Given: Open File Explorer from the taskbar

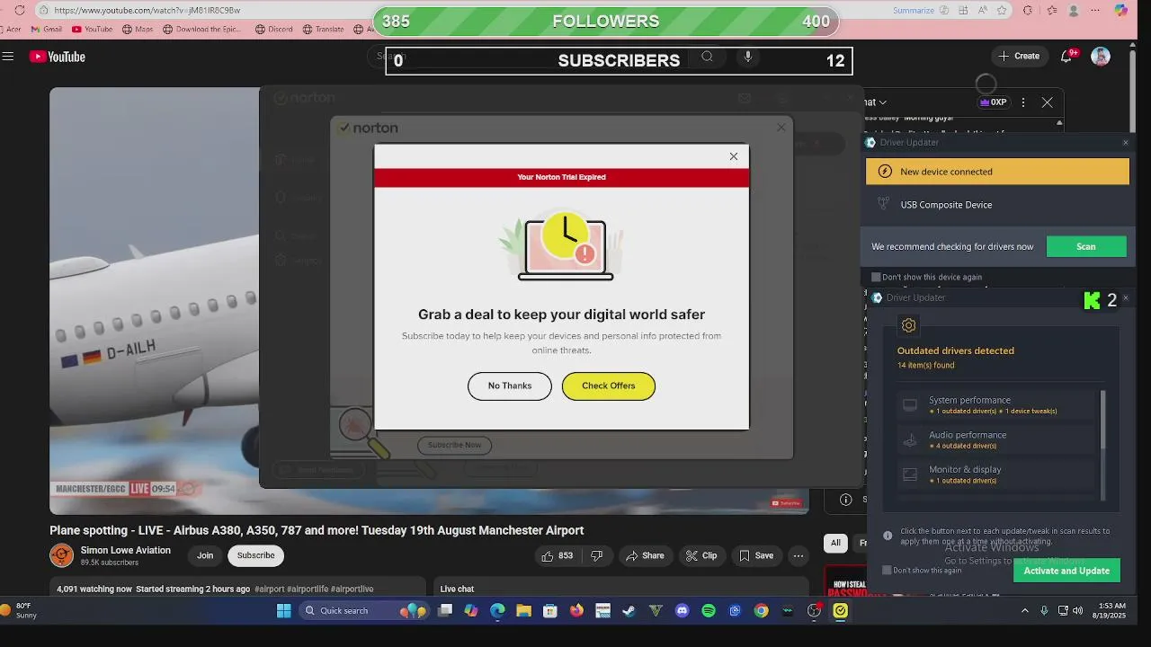Looking at the screenshot, I should point(523,611).
